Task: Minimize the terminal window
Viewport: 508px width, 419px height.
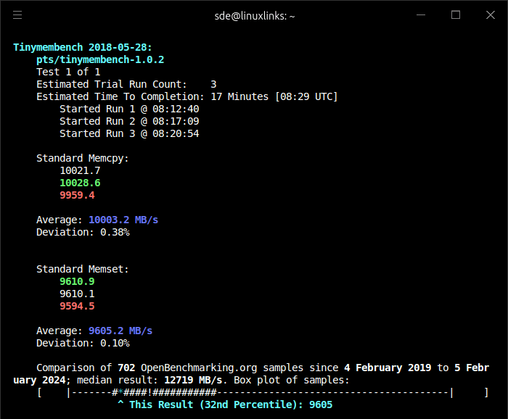Action: click(421, 15)
